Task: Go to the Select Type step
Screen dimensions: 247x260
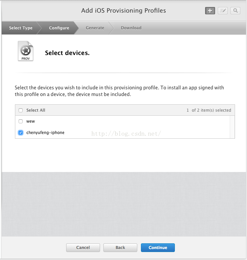Action: (x=21, y=28)
